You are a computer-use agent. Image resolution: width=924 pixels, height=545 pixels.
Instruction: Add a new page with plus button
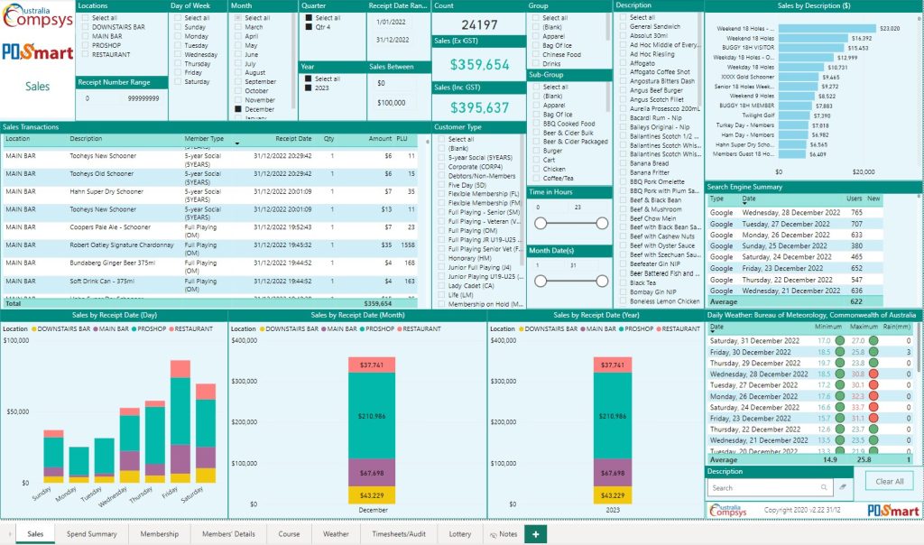[535, 534]
